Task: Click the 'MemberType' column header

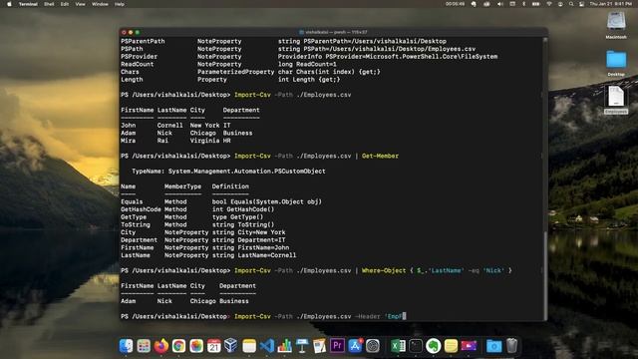Action: [x=182, y=186]
